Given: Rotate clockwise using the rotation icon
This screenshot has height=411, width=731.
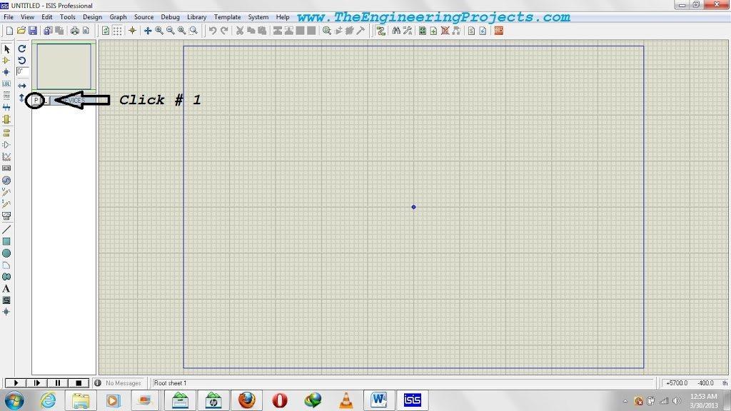Looking at the screenshot, I should pyautogui.click(x=22, y=49).
